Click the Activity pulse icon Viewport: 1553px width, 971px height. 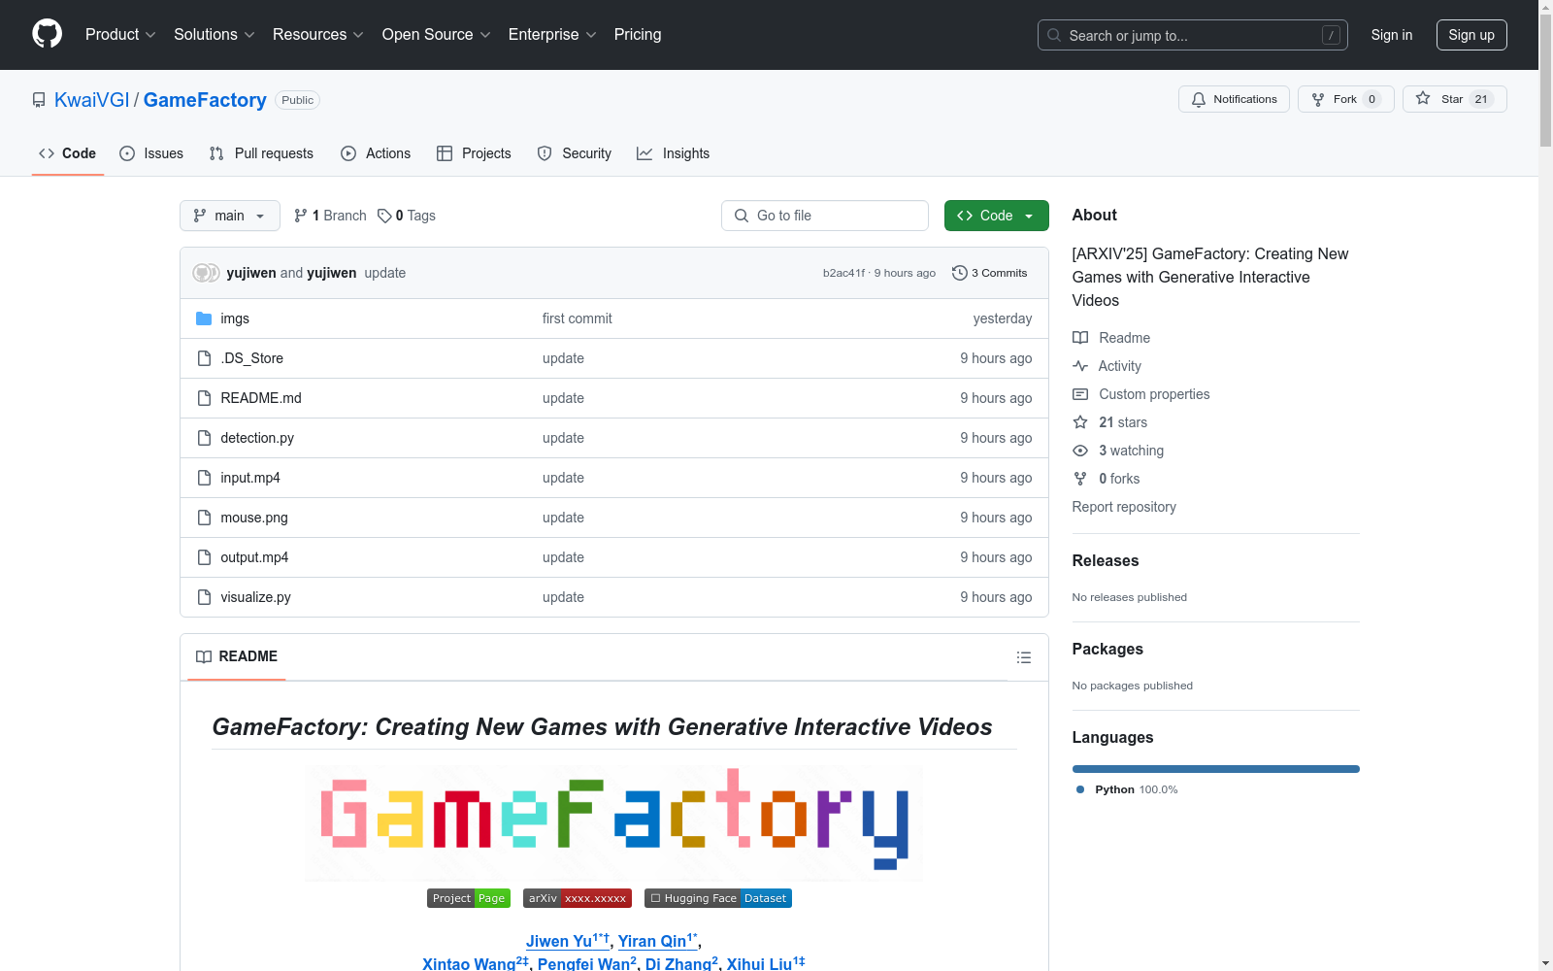1080,366
